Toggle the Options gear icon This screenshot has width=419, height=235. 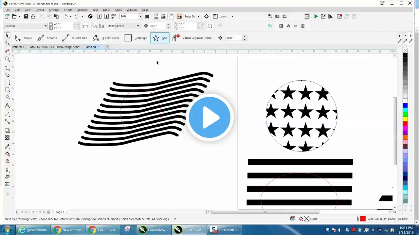coord(206,16)
